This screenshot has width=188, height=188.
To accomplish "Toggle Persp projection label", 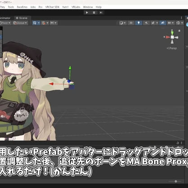I will pos(172,48).
